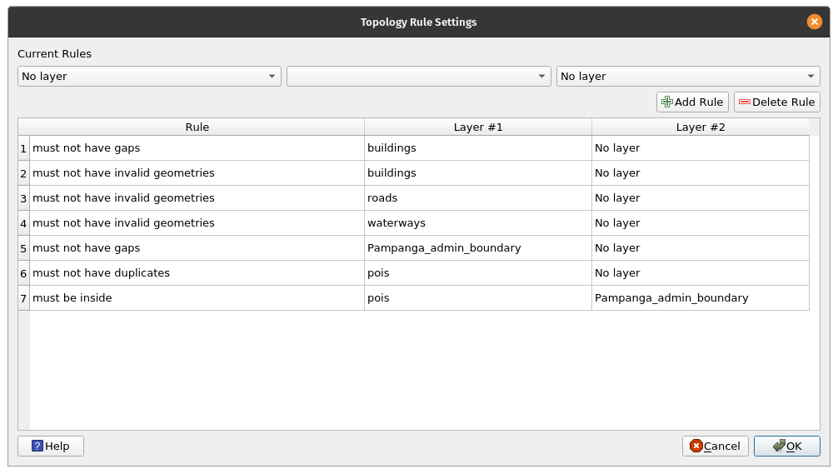
Task: Open the empty rule type dropdown
Action: pyautogui.click(x=418, y=77)
